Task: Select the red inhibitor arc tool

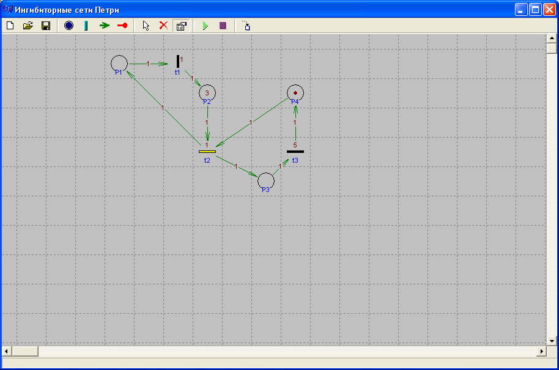Action: click(122, 26)
